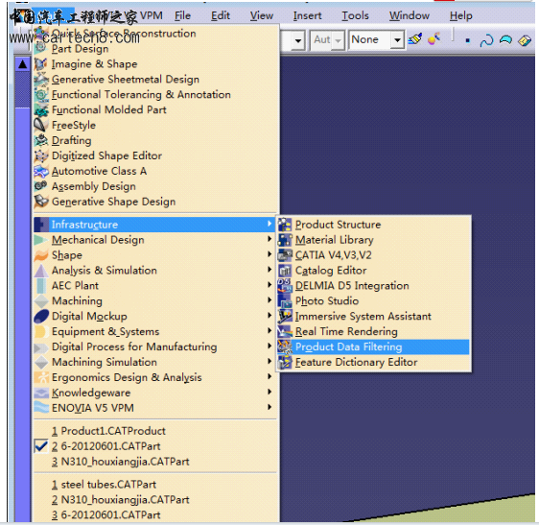The height and width of the screenshot is (525, 539).
Task: Open Catalog Editor workbench
Action: (x=373, y=271)
